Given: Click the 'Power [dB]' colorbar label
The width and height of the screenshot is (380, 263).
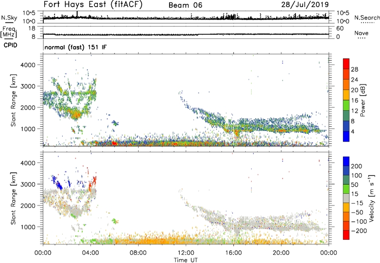Looking at the screenshot, I should coord(362,100).
